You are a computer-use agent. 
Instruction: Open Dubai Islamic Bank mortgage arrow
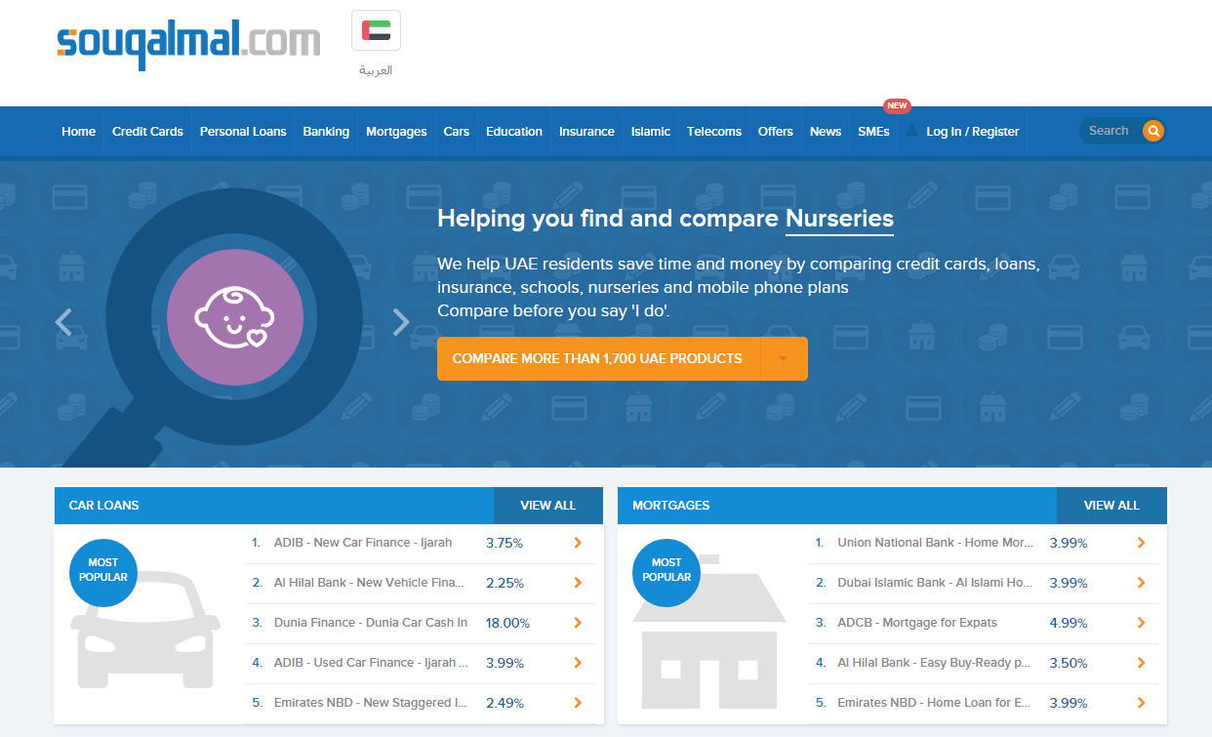(1142, 583)
